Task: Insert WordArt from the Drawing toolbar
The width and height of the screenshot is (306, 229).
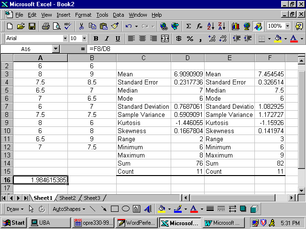Action: click(148, 208)
